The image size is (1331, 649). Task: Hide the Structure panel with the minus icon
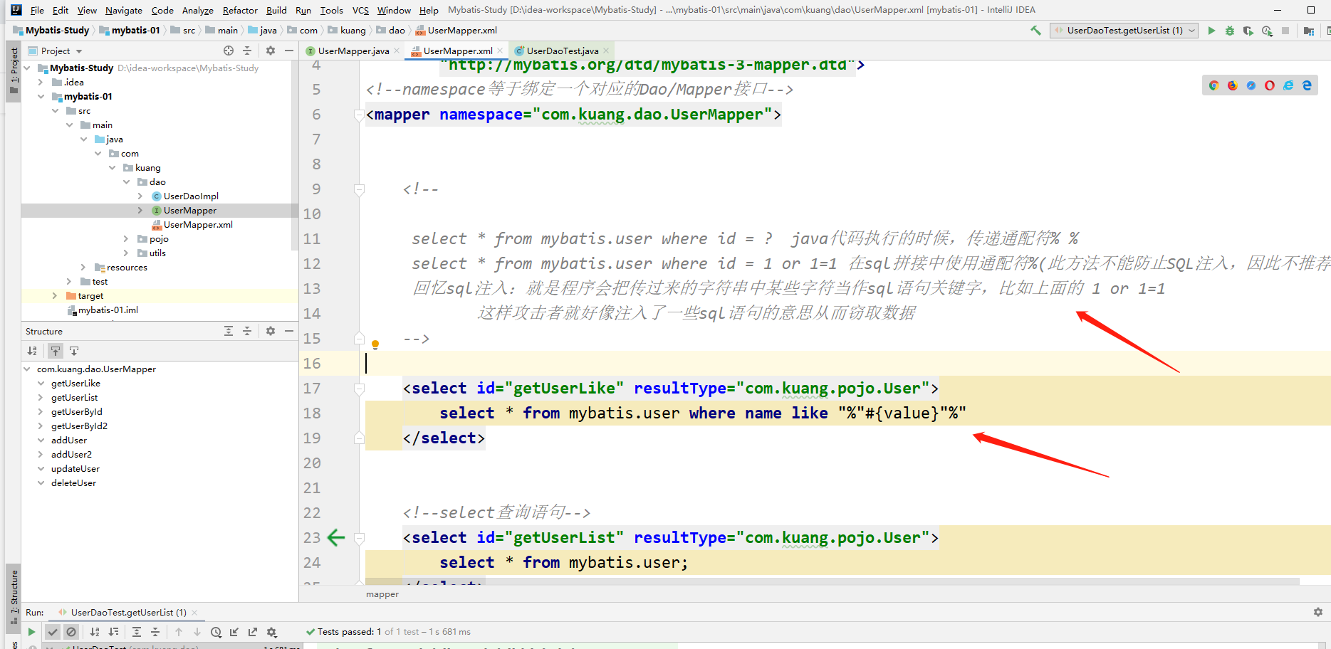[289, 331]
